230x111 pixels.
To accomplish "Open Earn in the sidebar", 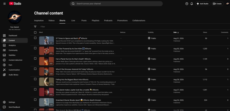I will pyautogui.click(x=15, y=65).
